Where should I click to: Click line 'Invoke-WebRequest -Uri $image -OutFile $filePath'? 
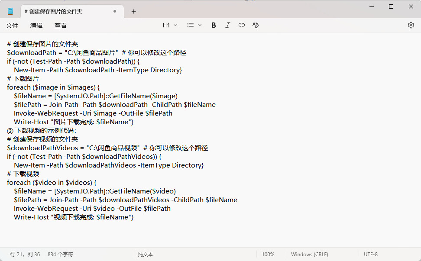pos(93,113)
